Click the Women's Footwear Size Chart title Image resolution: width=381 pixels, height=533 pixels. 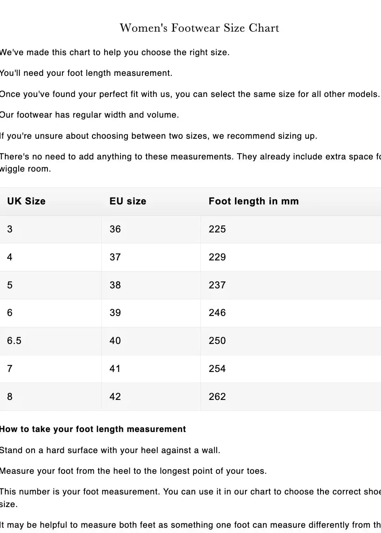(199, 28)
